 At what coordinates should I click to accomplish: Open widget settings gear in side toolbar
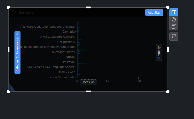pyautogui.click(x=174, y=19)
